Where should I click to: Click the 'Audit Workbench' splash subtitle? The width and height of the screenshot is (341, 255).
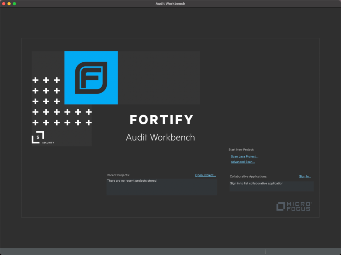[160, 137]
